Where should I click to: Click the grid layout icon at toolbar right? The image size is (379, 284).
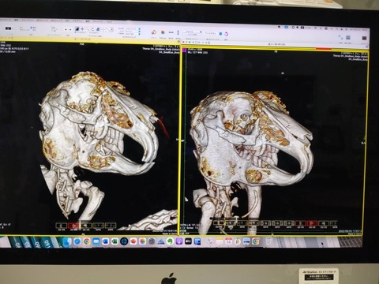tap(348, 38)
